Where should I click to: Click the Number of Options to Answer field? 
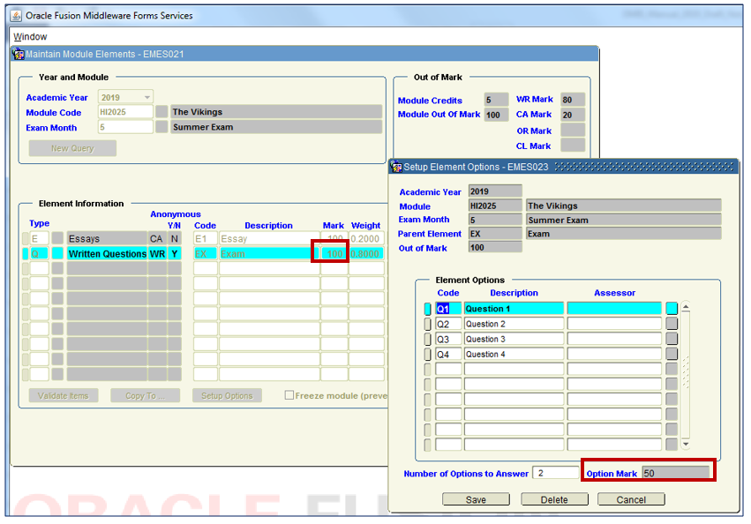557,474
